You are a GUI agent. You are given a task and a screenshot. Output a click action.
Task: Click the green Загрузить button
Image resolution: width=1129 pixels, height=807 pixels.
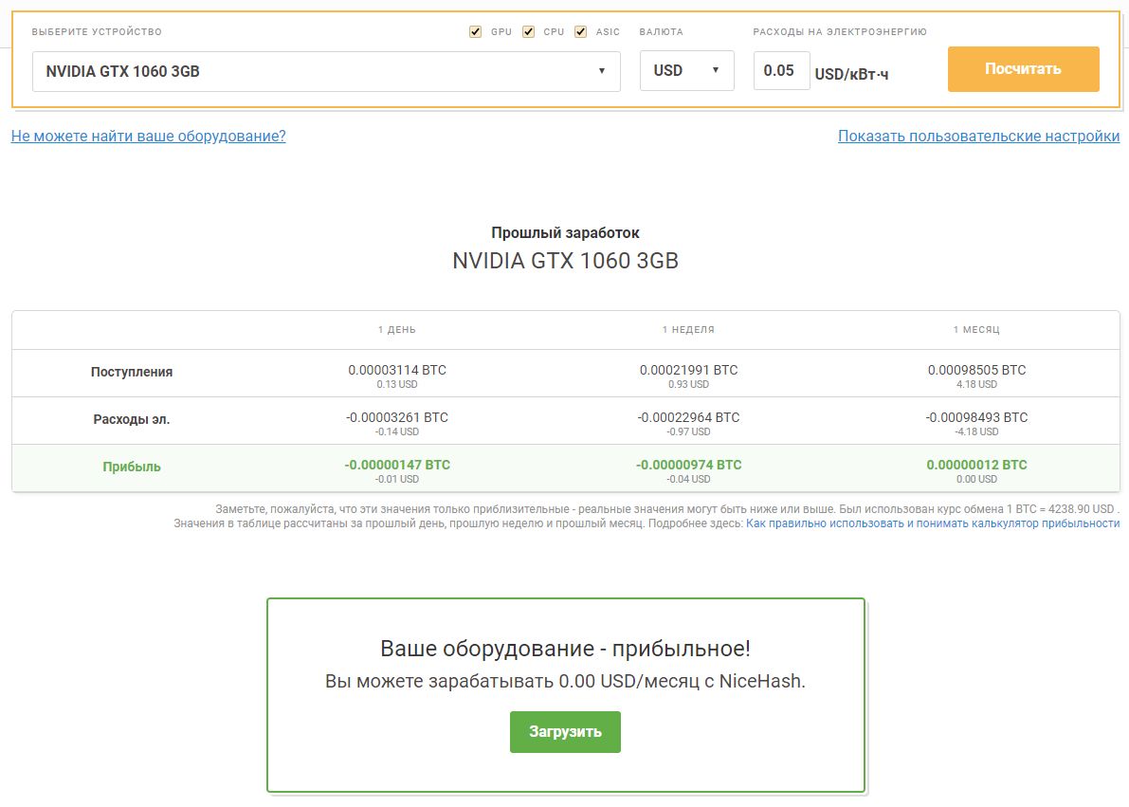pos(565,732)
